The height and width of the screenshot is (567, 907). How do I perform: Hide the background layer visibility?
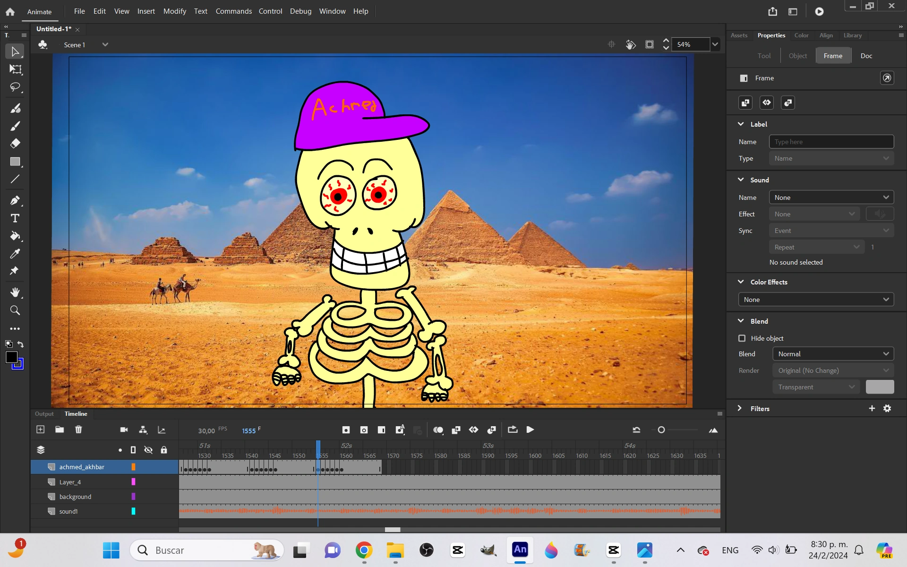tap(148, 497)
